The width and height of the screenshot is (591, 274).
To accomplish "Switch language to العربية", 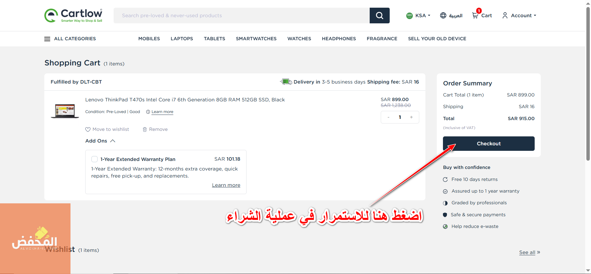I will (x=456, y=15).
